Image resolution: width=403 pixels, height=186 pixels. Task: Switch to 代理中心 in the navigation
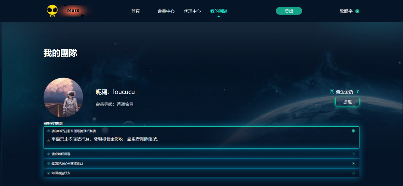coord(192,11)
